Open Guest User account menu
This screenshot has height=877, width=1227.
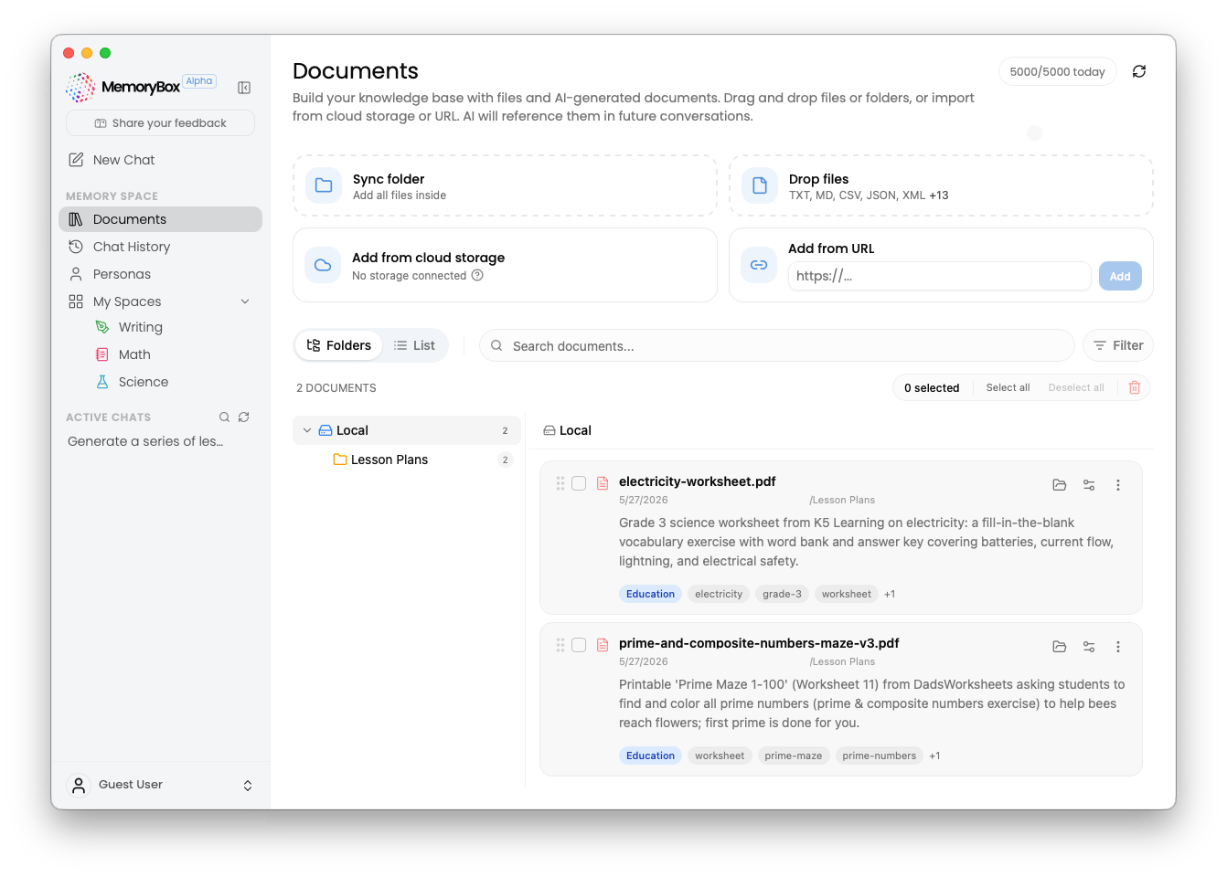(x=160, y=785)
